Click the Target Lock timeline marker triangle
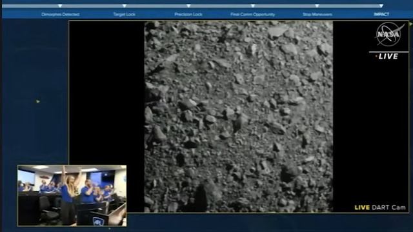The width and height of the screenshot is (413, 232). (125, 6)
